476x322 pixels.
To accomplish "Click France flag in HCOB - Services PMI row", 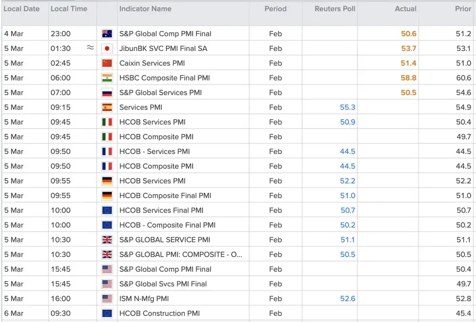I will [107, 151].
